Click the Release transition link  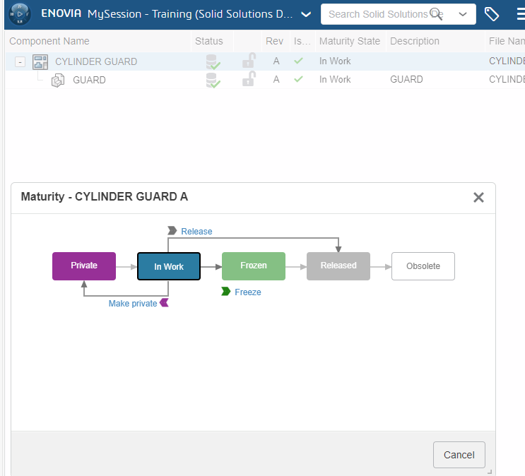pyautogui.click(x=196, y=231)
